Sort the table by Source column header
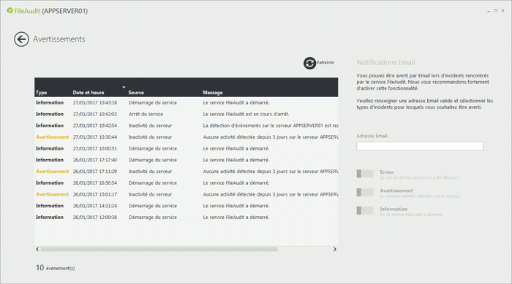This screenshot has height=284, width=512. pyautogui.click(x=136, y=93)
